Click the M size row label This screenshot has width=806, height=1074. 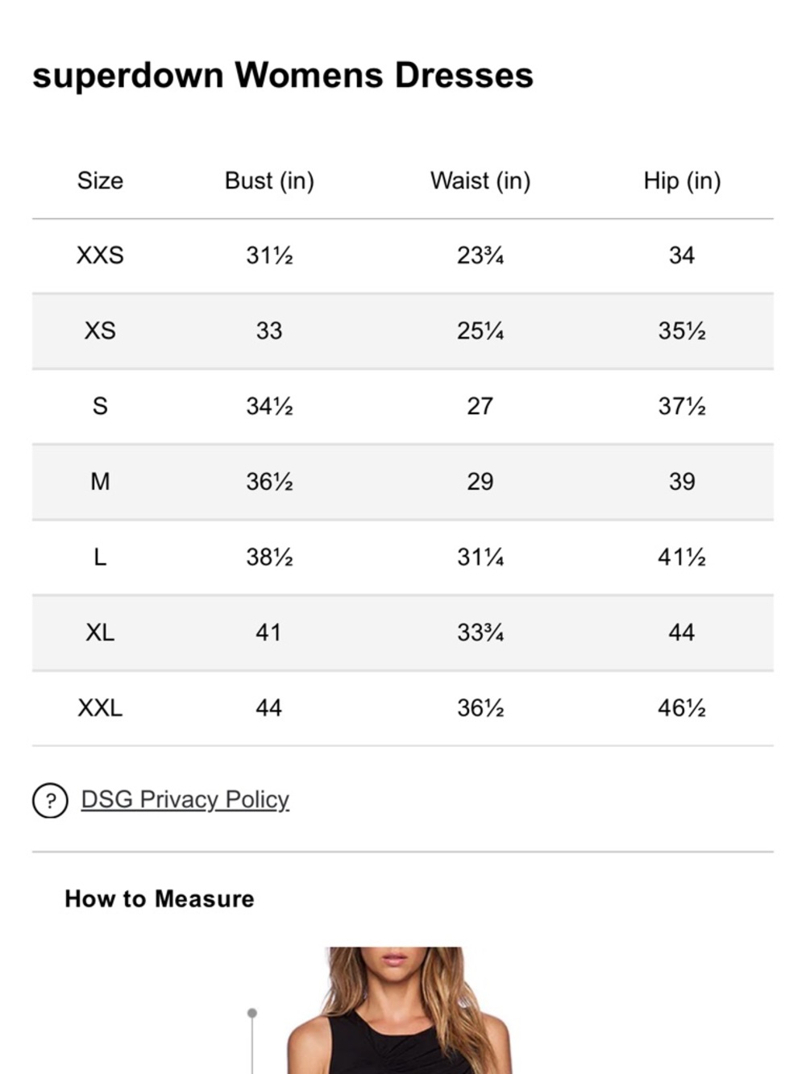click(100, 482)
